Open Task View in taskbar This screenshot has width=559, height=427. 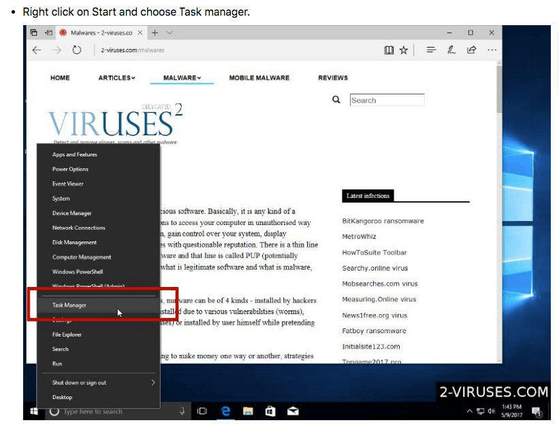pyautogui.click(x=202, y=411)
